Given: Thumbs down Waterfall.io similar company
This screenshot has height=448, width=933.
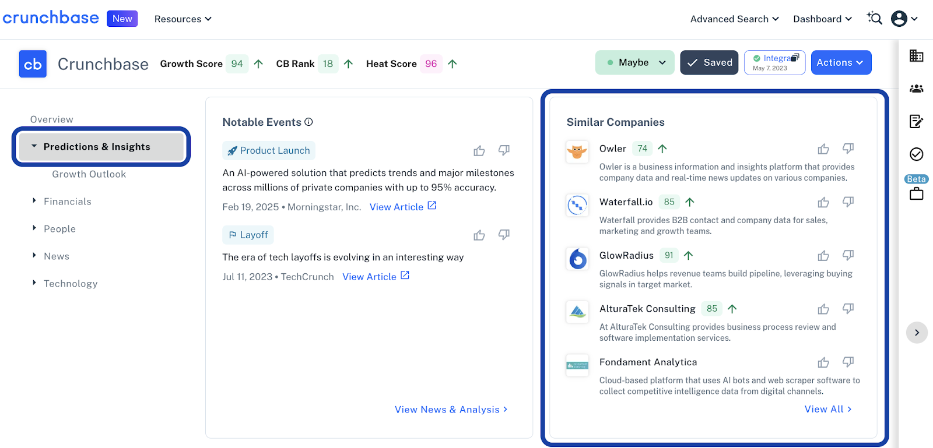Looking at the screenshot, I should pyautogui.click(x=848, y=202).
